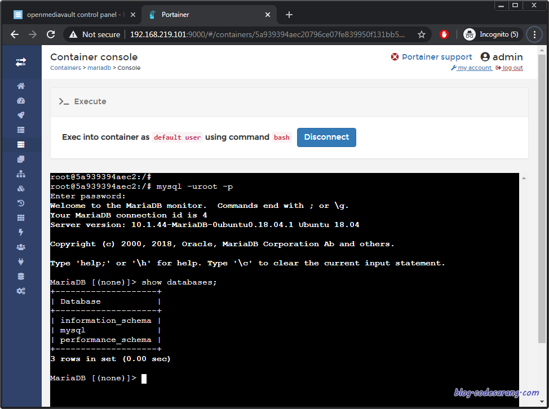Bookmark this page with the star icon
This screenshot has width=549, height=409.
422,34
